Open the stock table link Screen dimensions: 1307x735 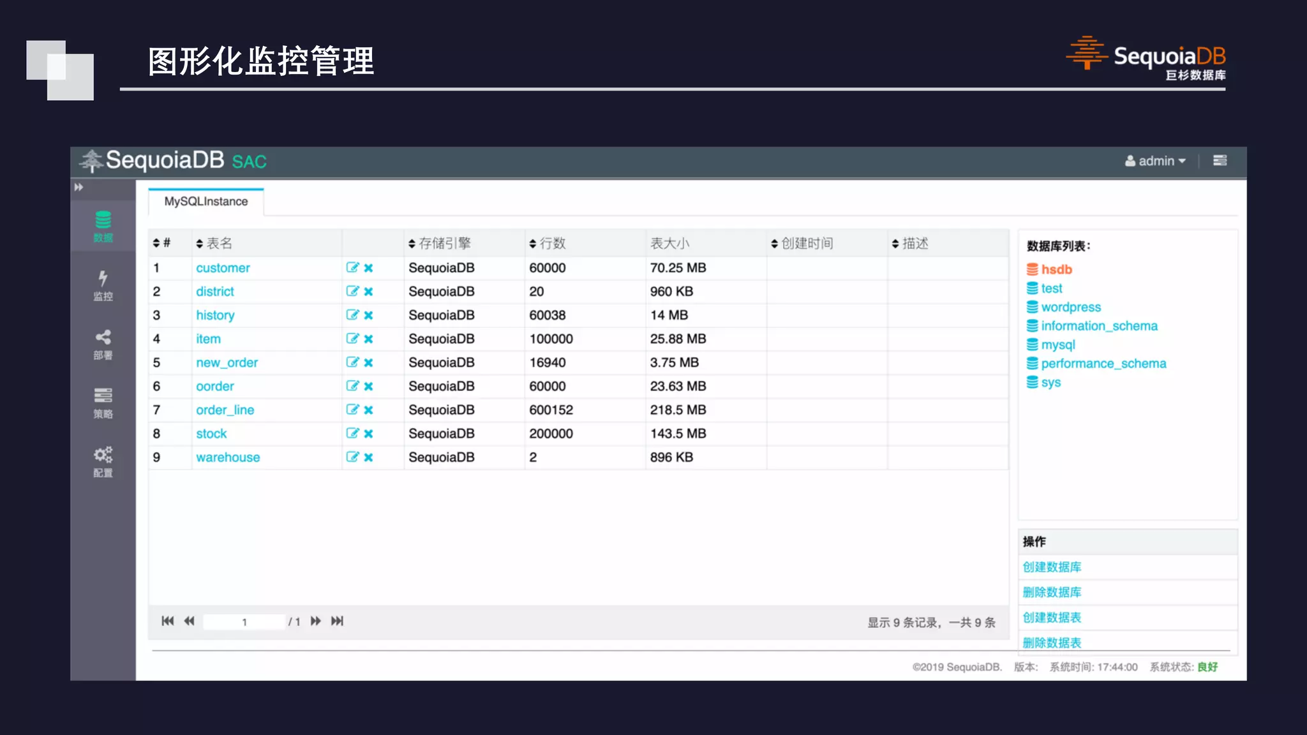point(211,434)
